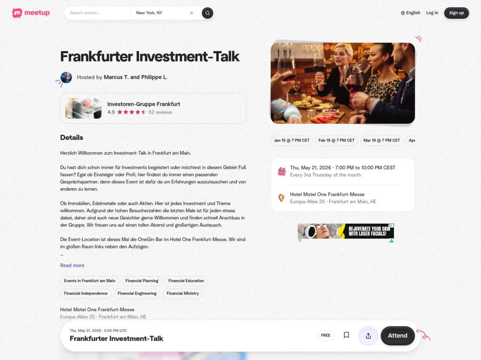Click the search magnifier icon
481x360 pixels.
pos(207,13)
